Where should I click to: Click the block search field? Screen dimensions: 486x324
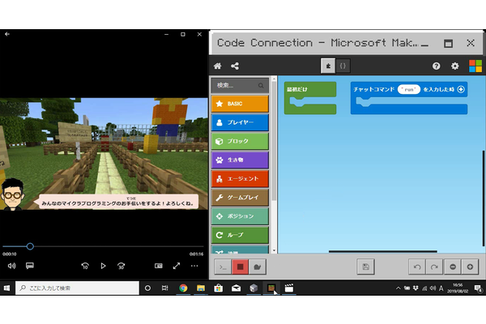click(x=240, y=85)
